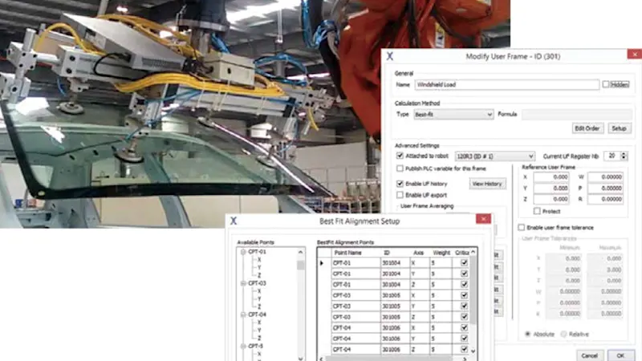
Task: Collapse the CPT-03 tree node
Action: [x=243, y=283]
